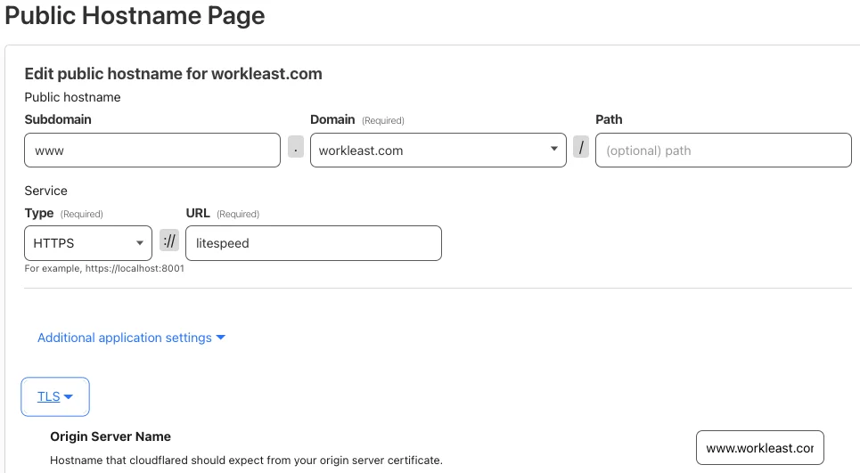Edit the Origin Server Name input field
The image size is (860, 473).
point(759,448)
